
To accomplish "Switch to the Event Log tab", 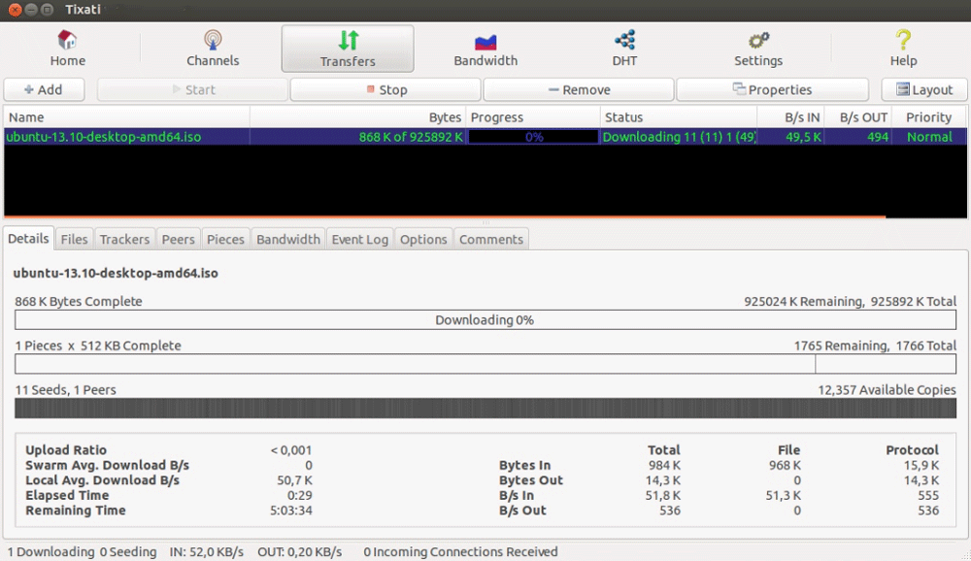I will pos(360,240).
